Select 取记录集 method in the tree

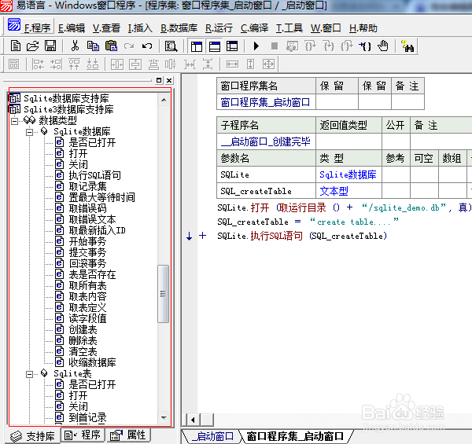click(x=87, y=186)
